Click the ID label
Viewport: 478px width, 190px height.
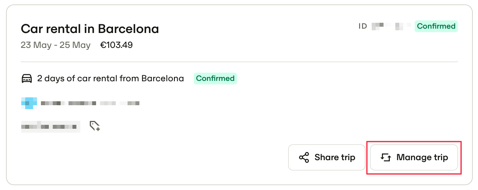(363, 26)
